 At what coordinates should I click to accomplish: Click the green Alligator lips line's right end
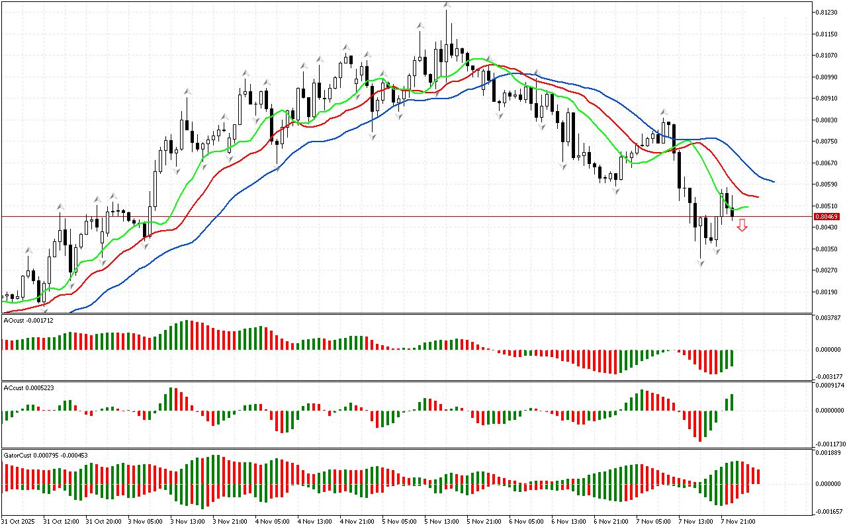(747, 207)
